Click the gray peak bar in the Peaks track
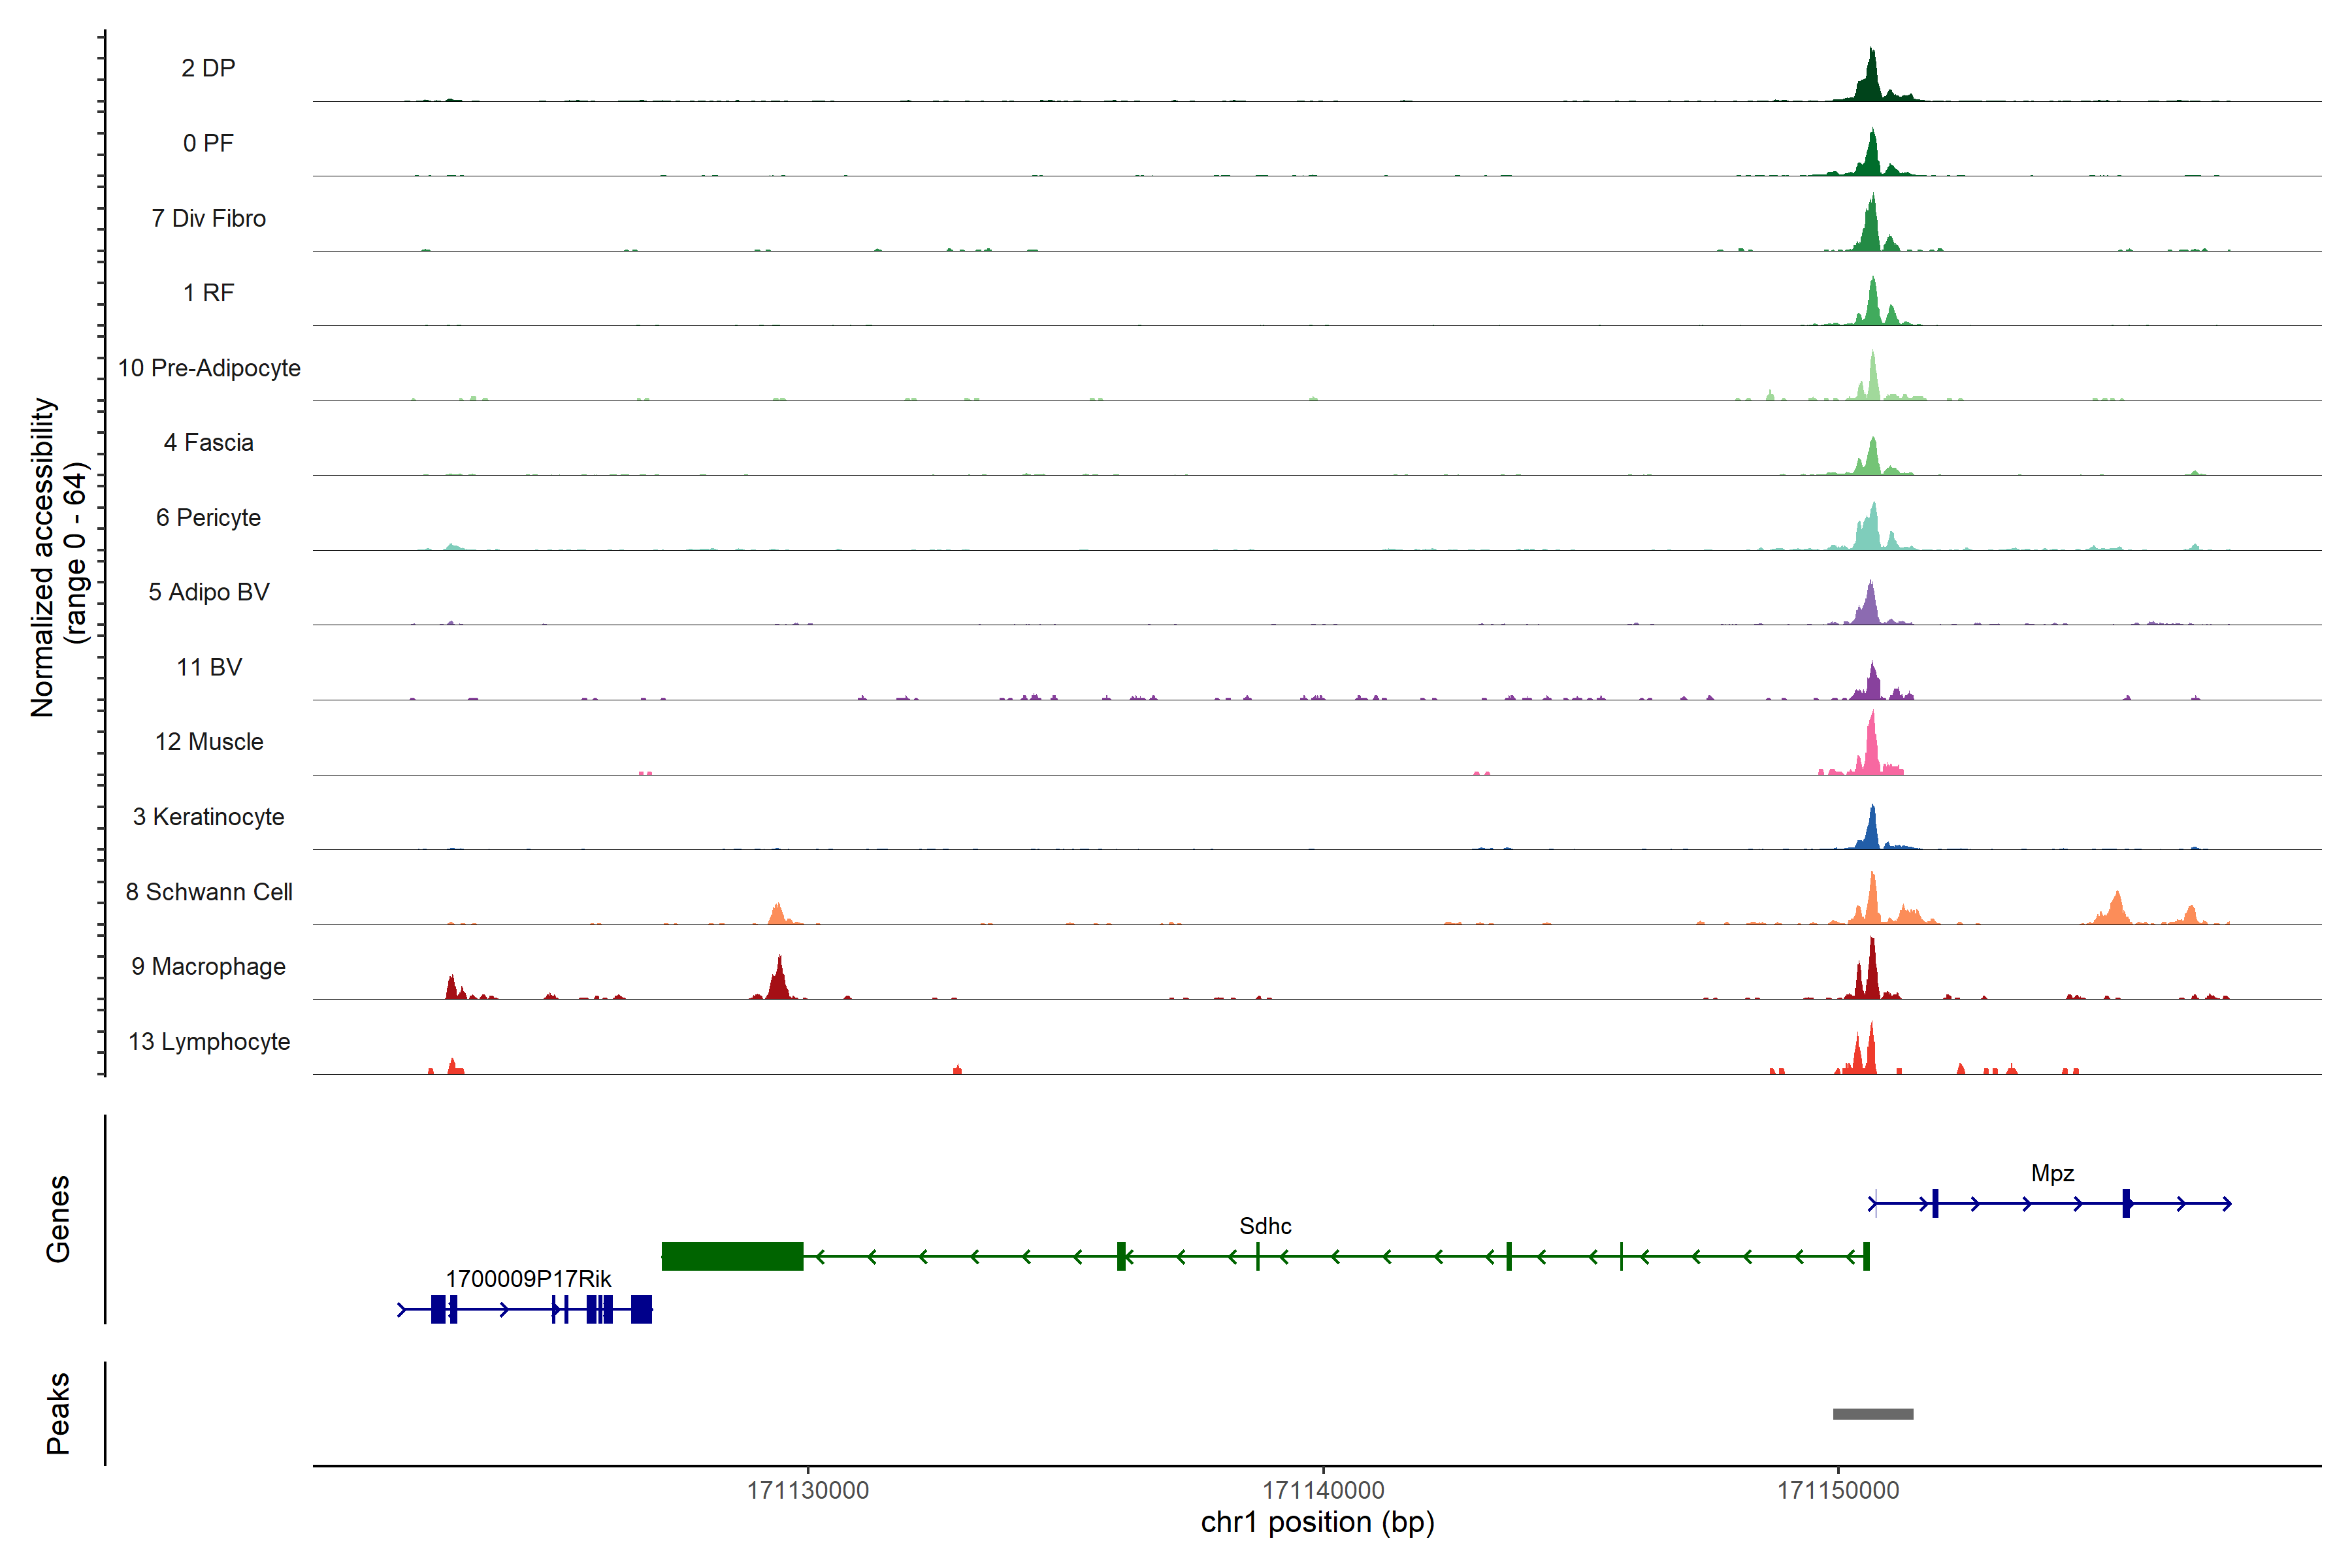2352x1568 pixels. coord(1872,1414)
